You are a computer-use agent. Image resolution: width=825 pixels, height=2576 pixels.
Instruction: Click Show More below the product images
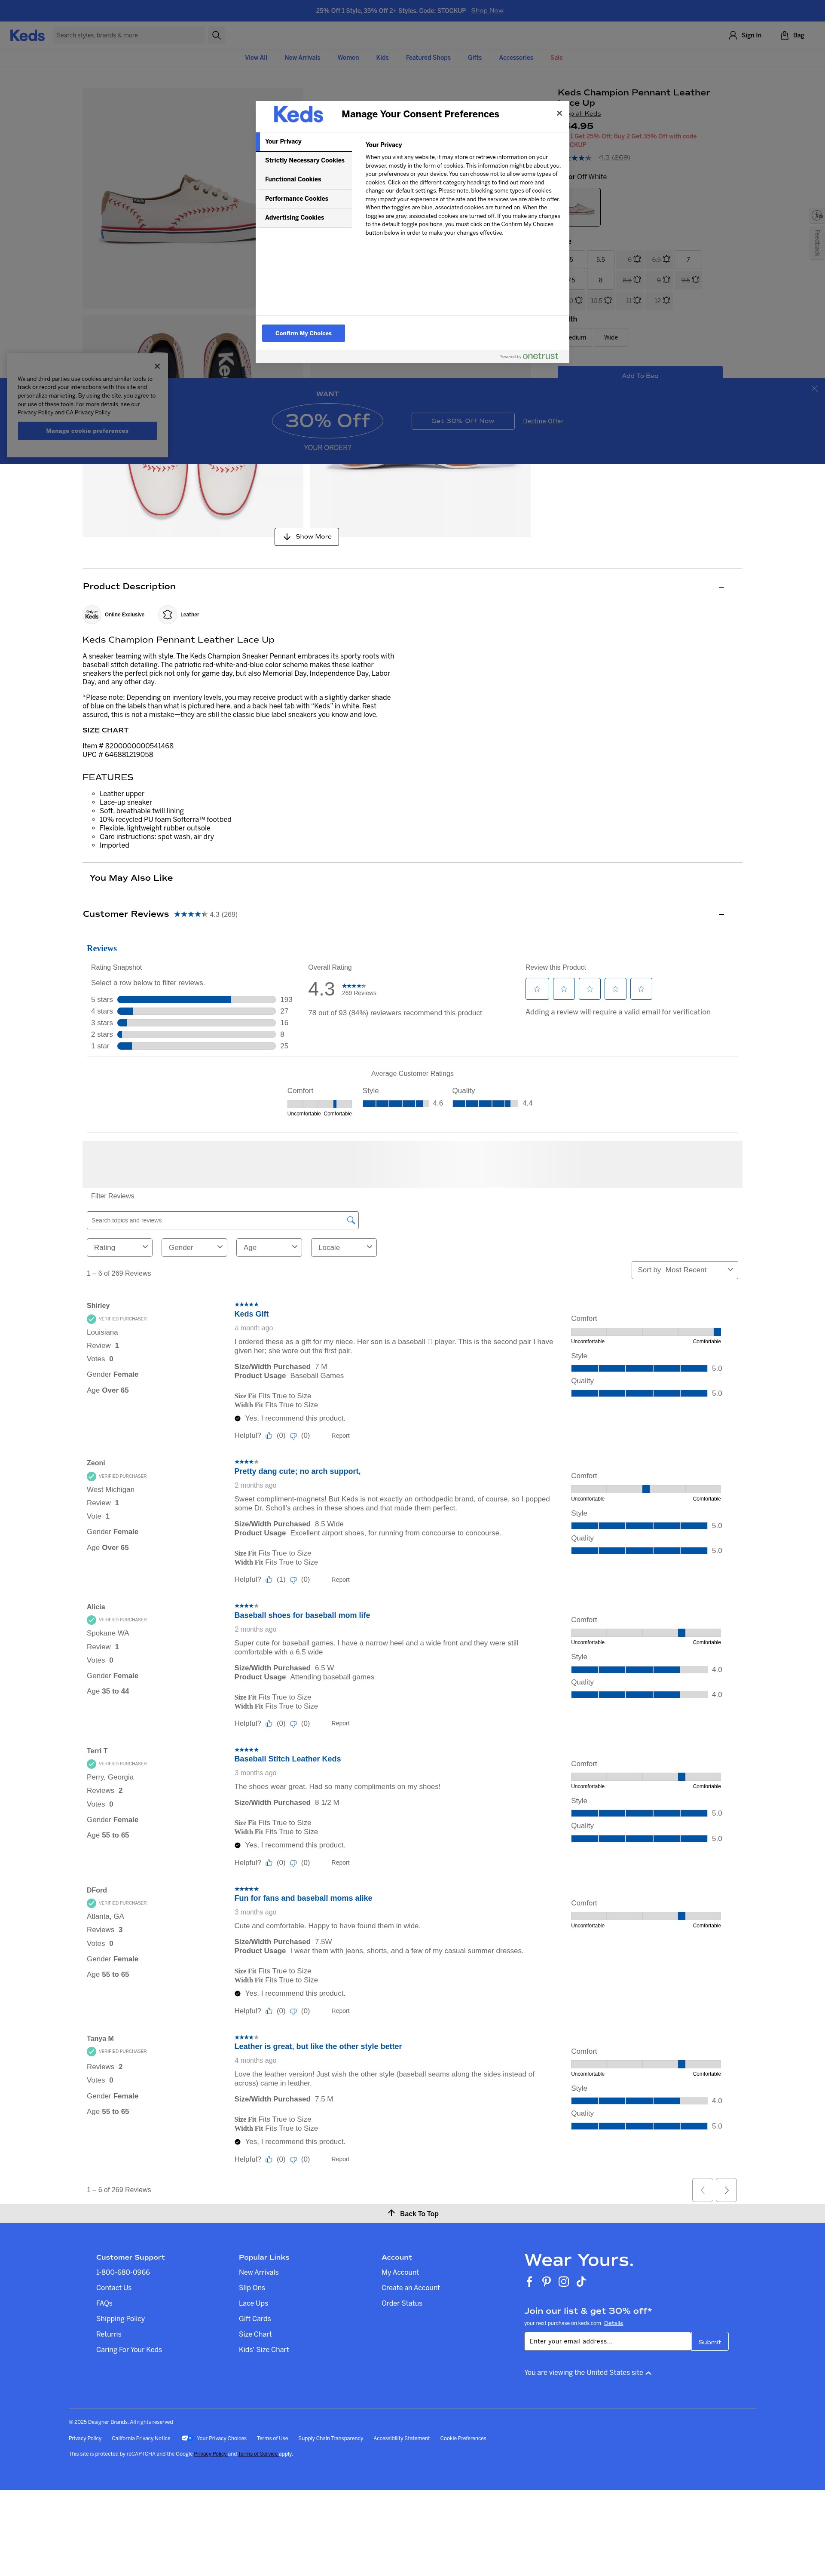307,537
